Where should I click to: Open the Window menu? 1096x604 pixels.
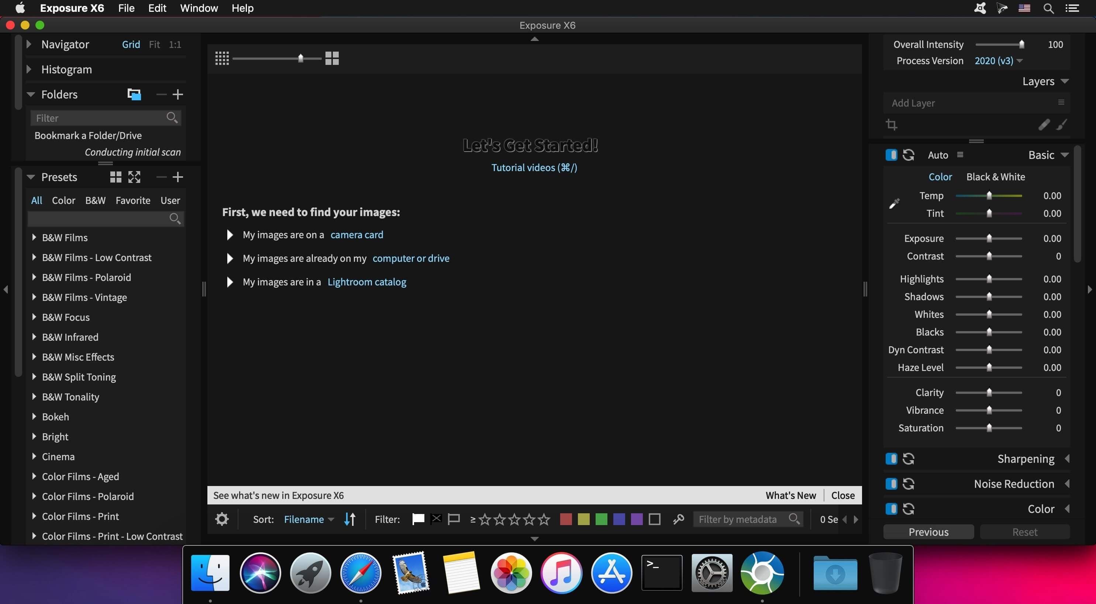tap(199, 8)
